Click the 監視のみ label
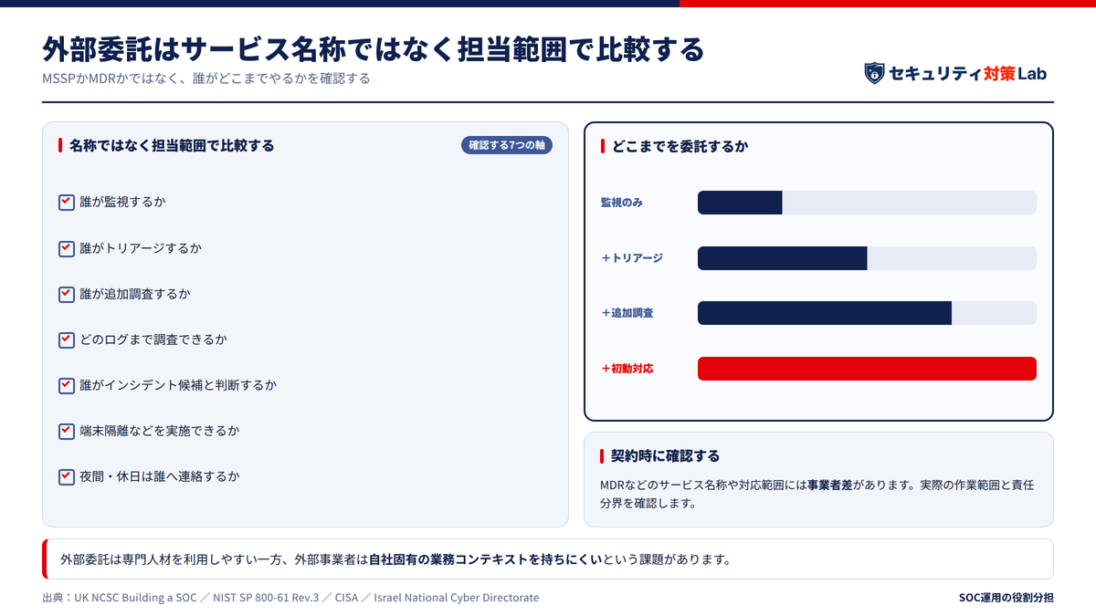The width and height of the screenshot is (1096, 616). [x=621, y=203]
